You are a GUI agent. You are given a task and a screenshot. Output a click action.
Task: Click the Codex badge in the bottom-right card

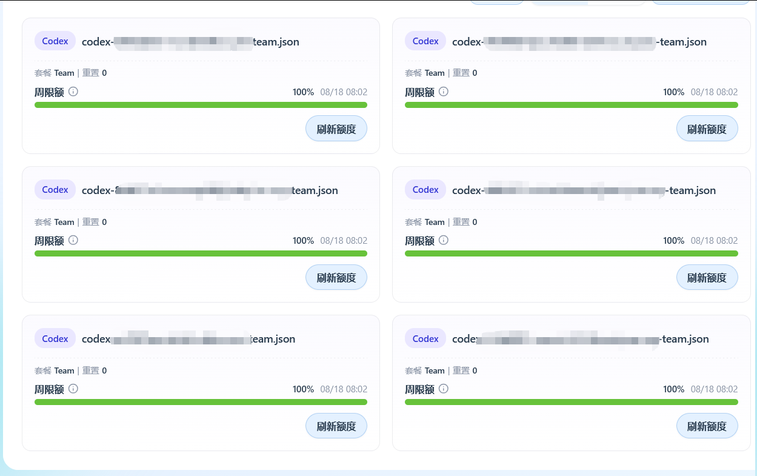tap(425, 338)
